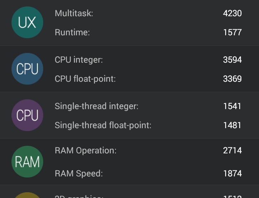
Task: Tap the Single-thread float-point score 1481
Action: tap(232, 125)
